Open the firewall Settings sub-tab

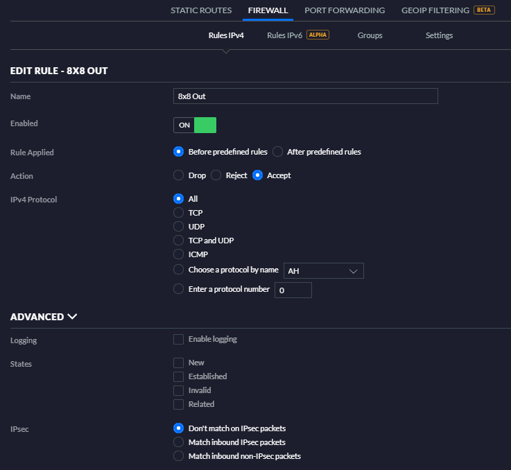tap(439, 35)
